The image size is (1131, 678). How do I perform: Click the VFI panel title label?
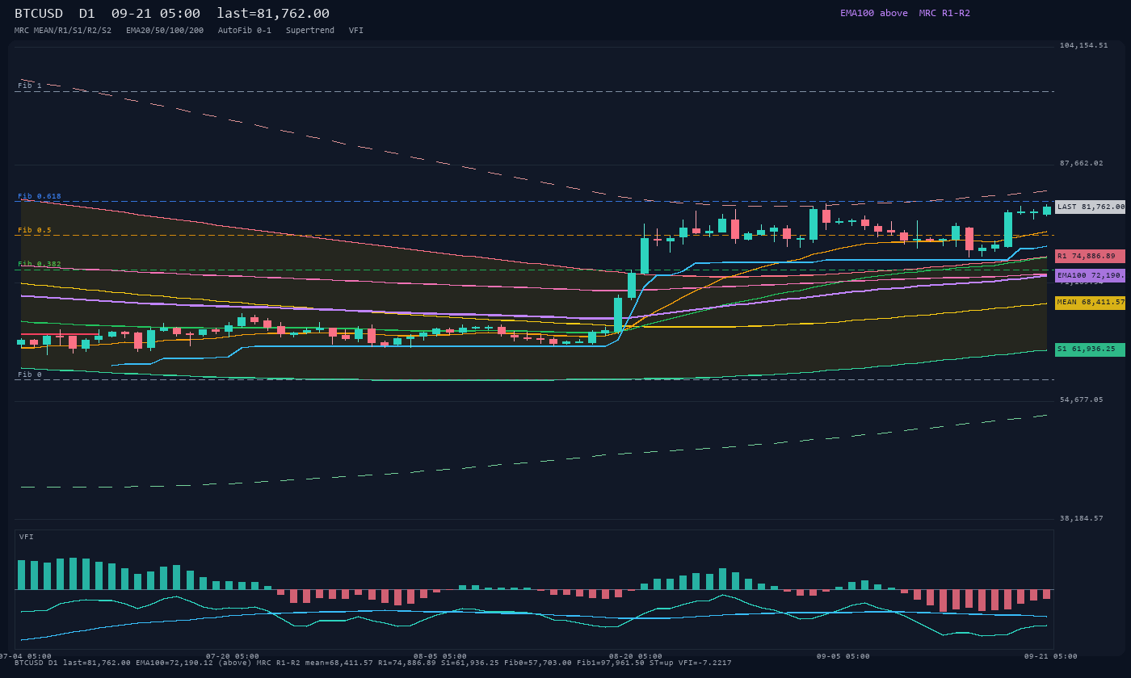coord(27,537)
